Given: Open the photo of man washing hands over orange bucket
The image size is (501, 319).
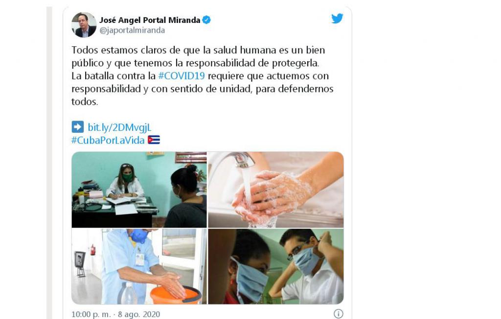Looking at the screenshot, I should click(x=139, y=266).
